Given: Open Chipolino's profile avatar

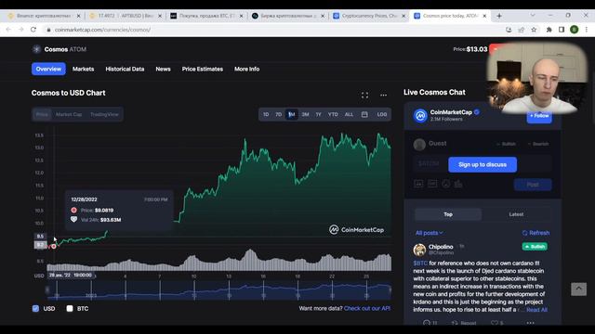Looking at the screenshot, I should tap(419, 250).
